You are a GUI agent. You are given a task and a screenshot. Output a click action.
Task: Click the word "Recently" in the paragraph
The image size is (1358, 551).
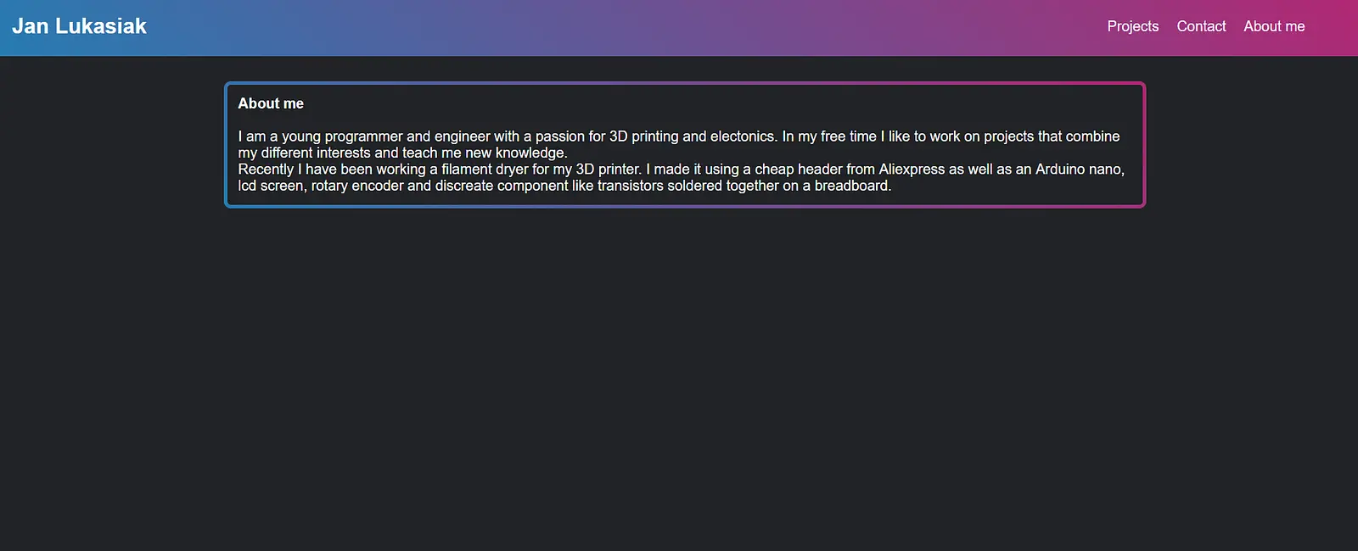click(266, 170)
